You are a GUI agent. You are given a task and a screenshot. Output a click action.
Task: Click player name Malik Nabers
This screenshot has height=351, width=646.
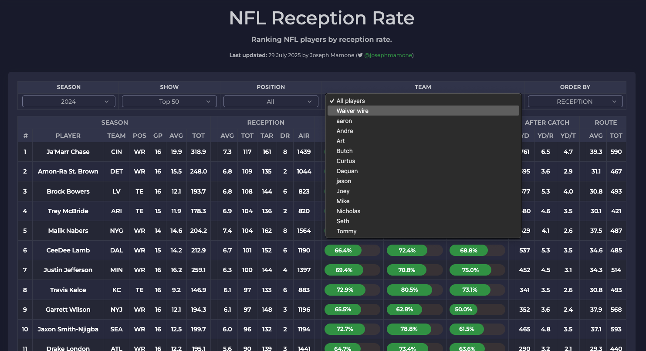coord(68,231)
